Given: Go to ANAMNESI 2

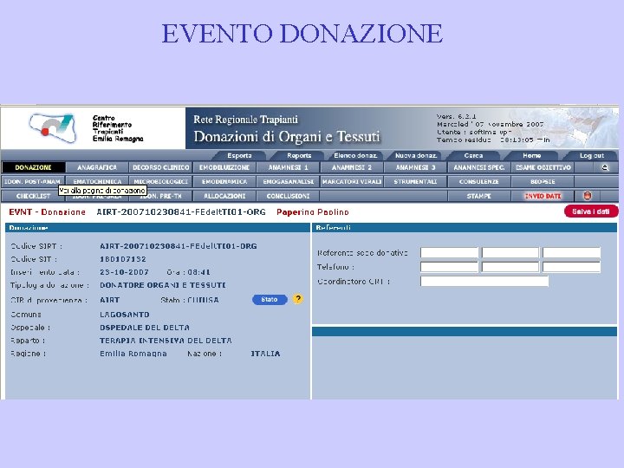Looking at the screenshot, I should click(x=352, y=167).
